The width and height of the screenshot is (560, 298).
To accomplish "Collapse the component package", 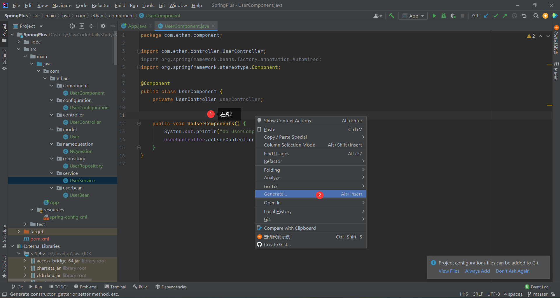I will point(52,86).
